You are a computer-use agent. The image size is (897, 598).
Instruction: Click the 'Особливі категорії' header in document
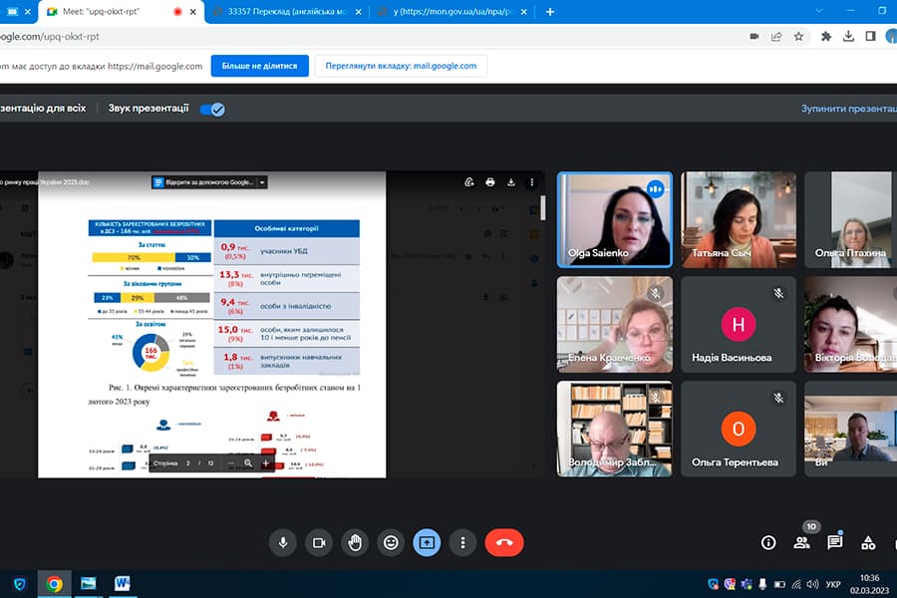pos(287,228)
